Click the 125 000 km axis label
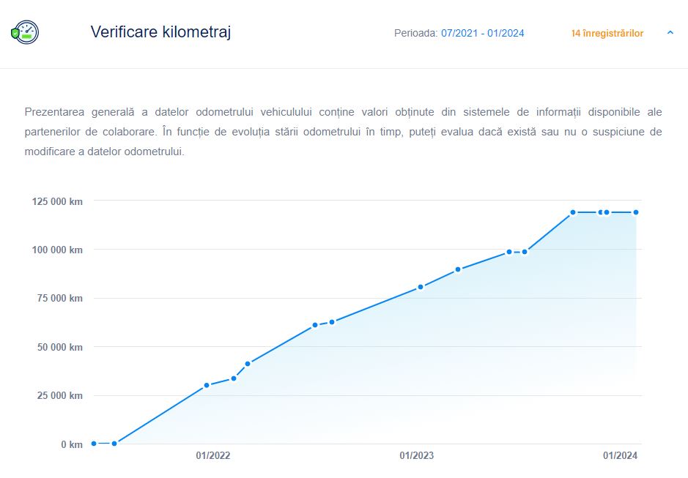This screenshot has height=478, width=688. pos(57,202)
